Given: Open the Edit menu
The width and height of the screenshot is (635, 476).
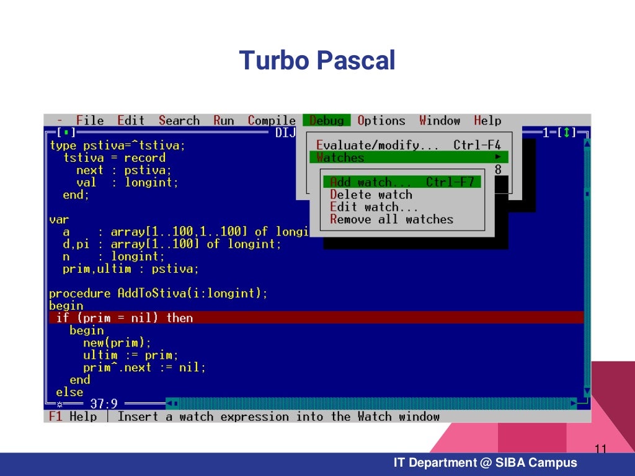Looking at the screenshot, I should [131, 121].
